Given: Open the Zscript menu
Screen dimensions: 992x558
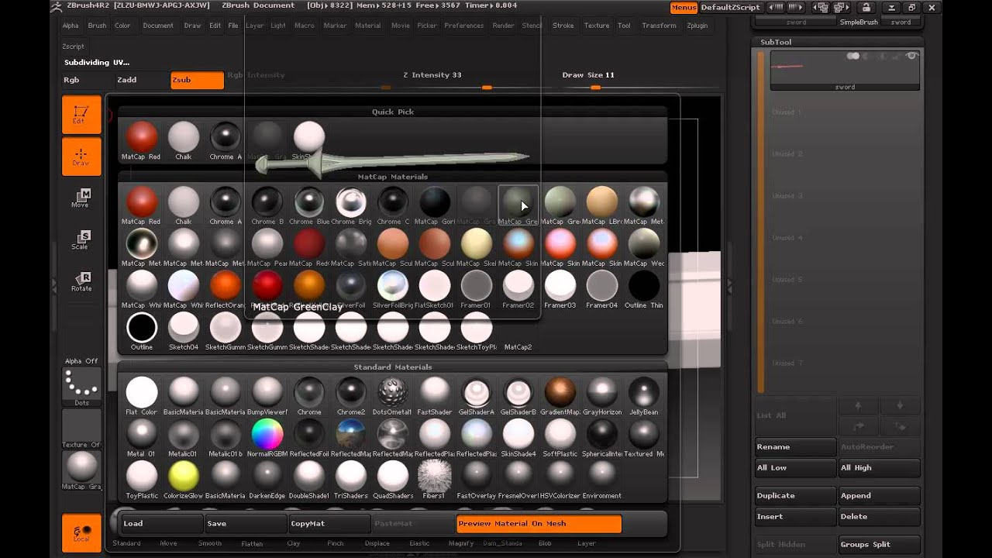Looking at the screenshot, I should [x=73, y=46].
